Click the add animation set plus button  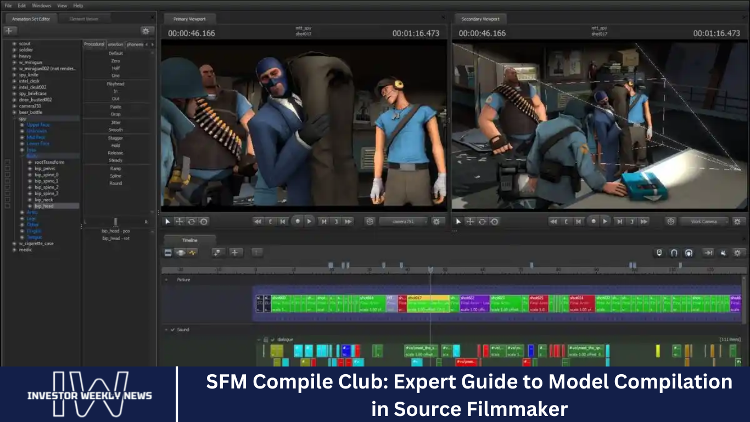pos(11,31)
